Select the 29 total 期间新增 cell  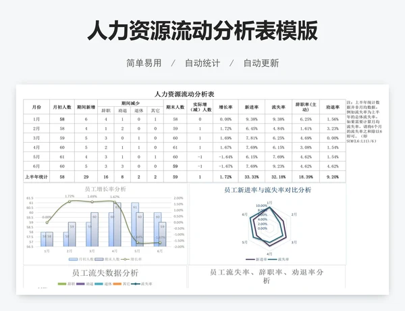(x=86, y=177)
